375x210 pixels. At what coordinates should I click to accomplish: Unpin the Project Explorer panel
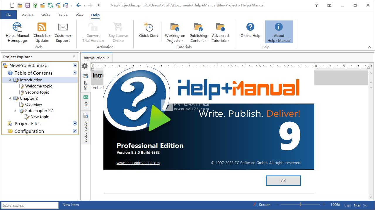(x=74, y=57)
